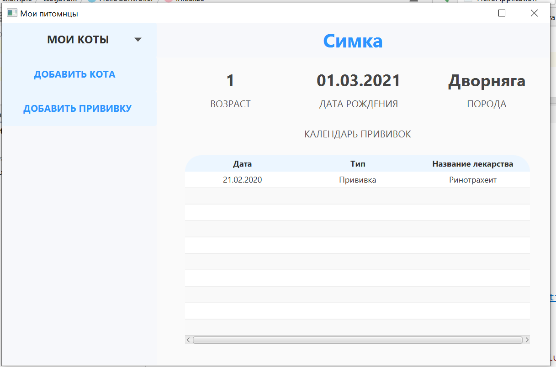Click the red initialize method icon in the breadcrumb

(169, 1)
